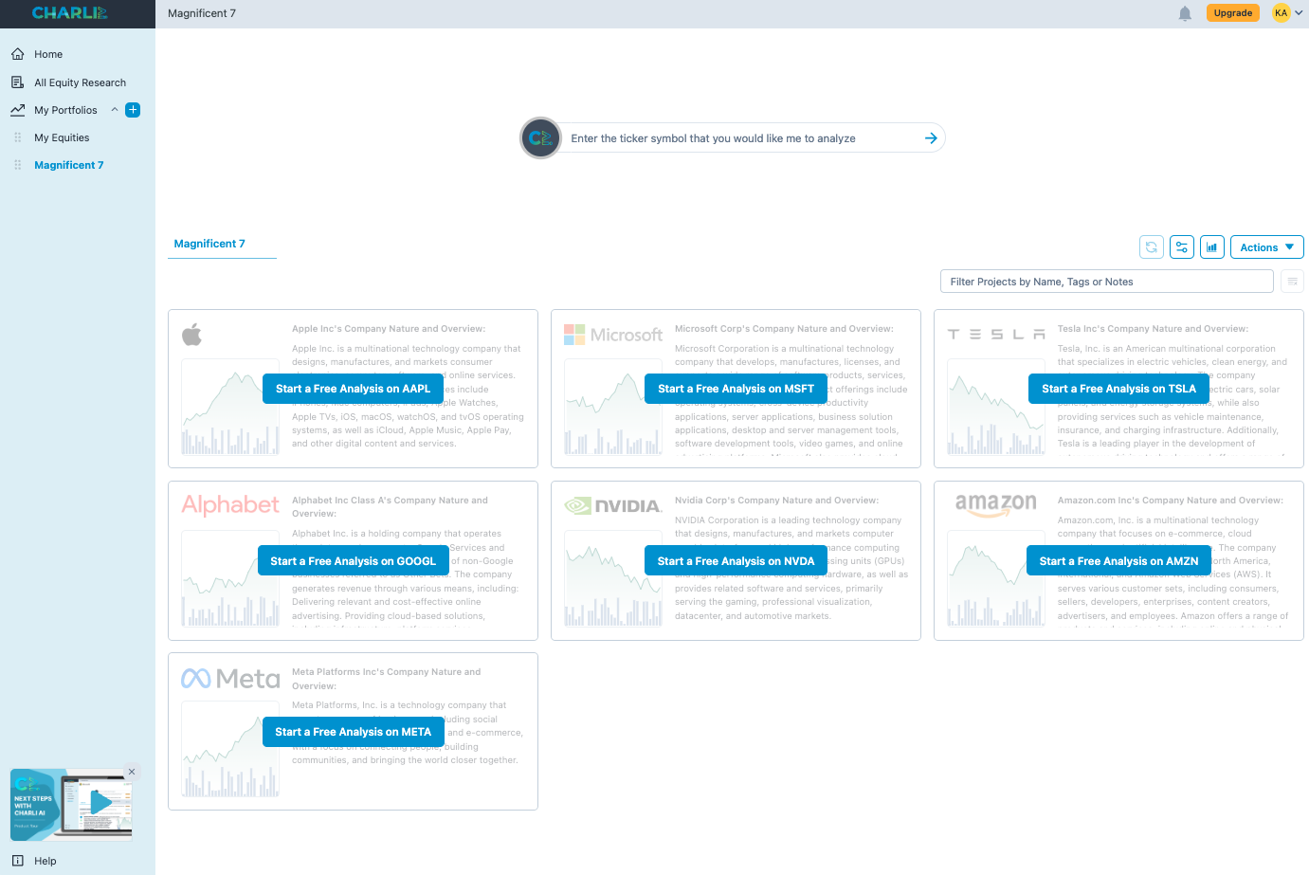Open My Portfolios section
The height and width of the screenshot is (875, 1309).
[x=65, y=110]
